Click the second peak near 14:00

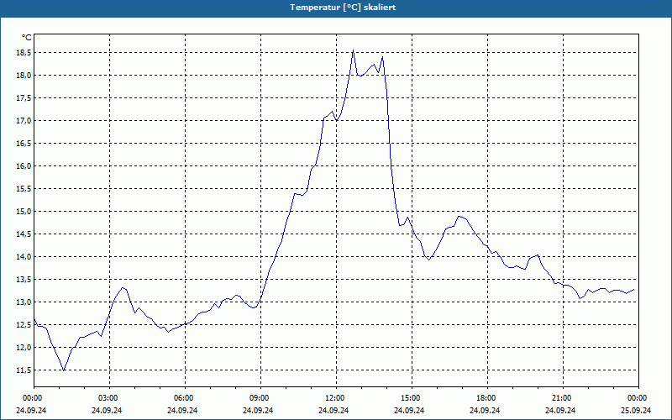point(382,57)
